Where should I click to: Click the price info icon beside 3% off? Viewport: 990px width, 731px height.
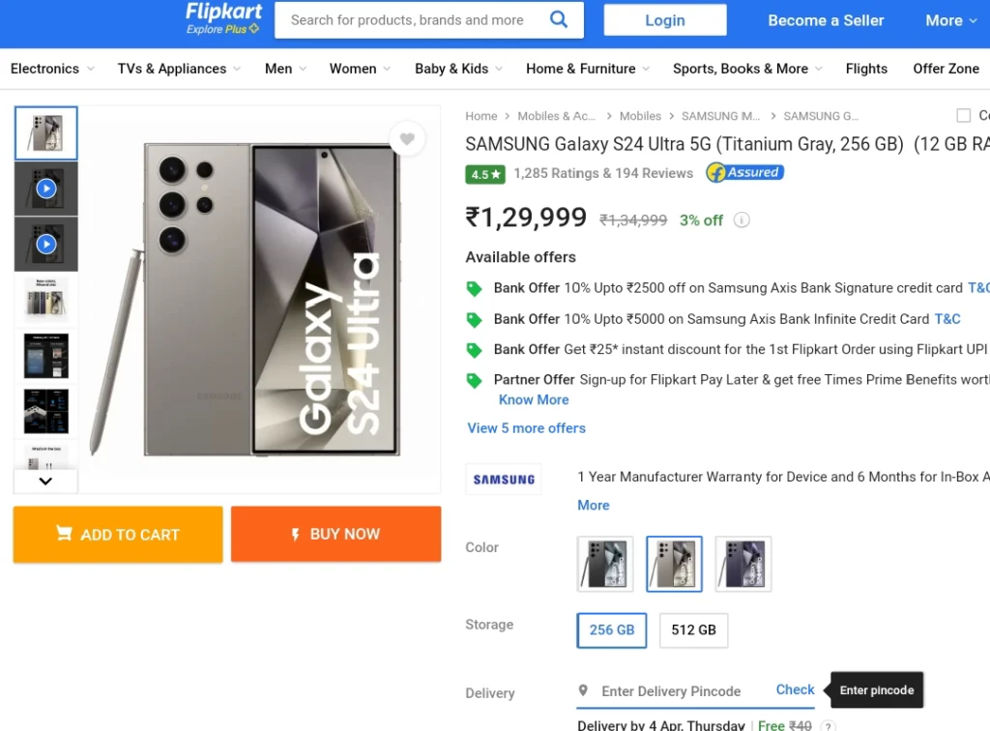click(742, 219)
